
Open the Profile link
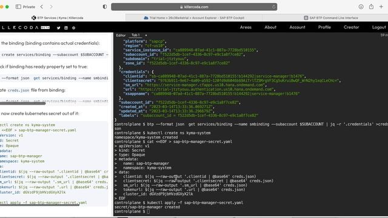point(324,27)
